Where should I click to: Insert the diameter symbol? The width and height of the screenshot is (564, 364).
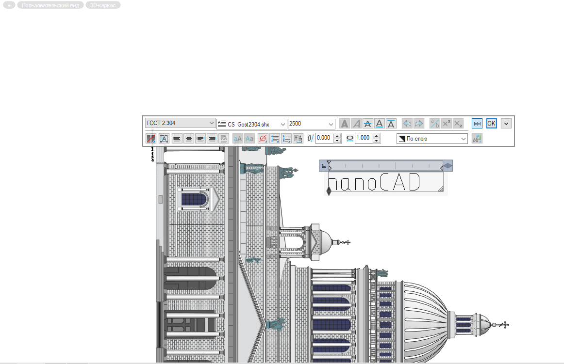(x=263, y=139)
